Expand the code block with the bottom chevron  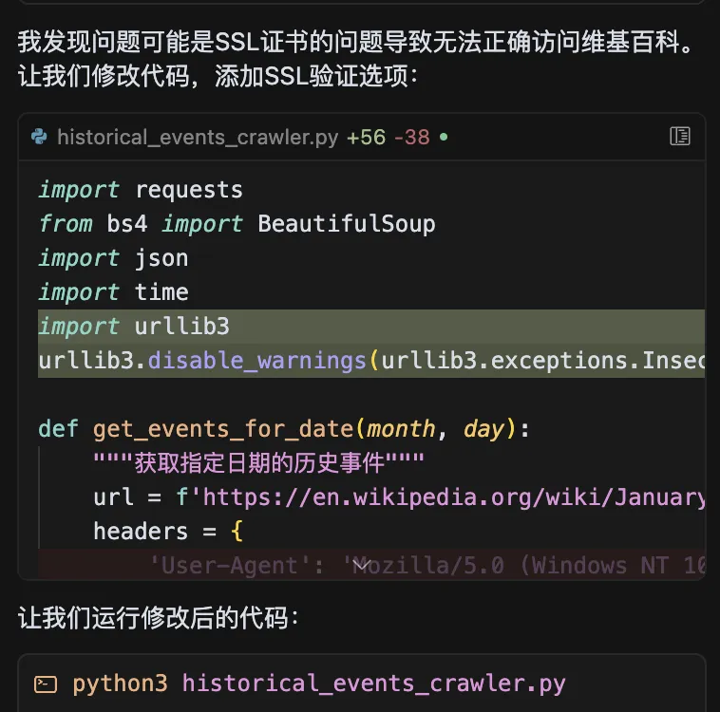pyautogui.click(x=362, y=565)
